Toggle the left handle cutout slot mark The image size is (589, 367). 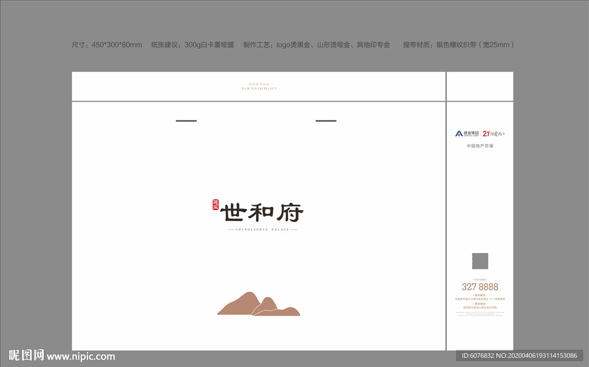click(x=186, y=121)
